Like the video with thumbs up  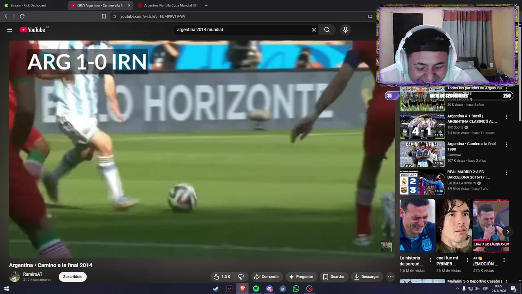click(221, 277)
